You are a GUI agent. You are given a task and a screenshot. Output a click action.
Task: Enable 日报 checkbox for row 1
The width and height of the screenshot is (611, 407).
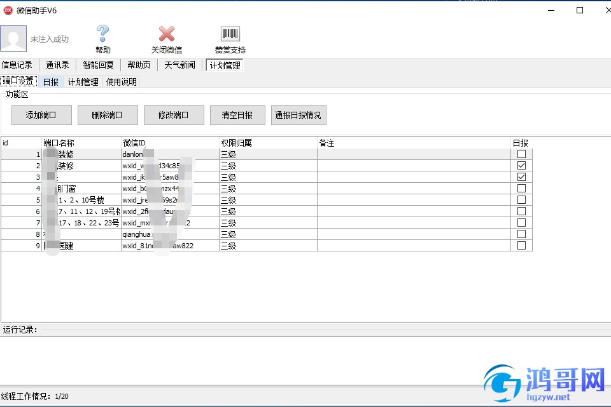coord(521,154)
